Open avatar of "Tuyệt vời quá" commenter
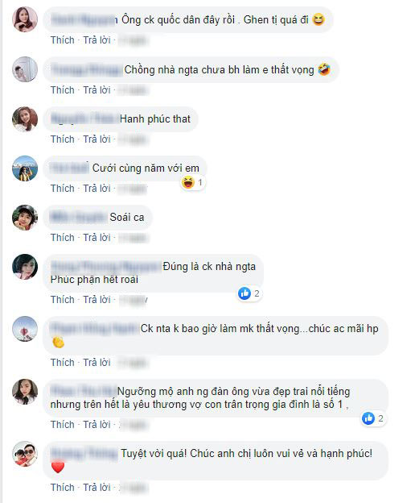This screenshot has height=503, width=415. 25,454
